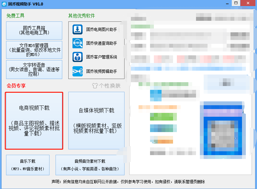Open 音乐下载 MP3 and MV materials
This screenshot has width=257, height=189.
(x=28, y=165)
